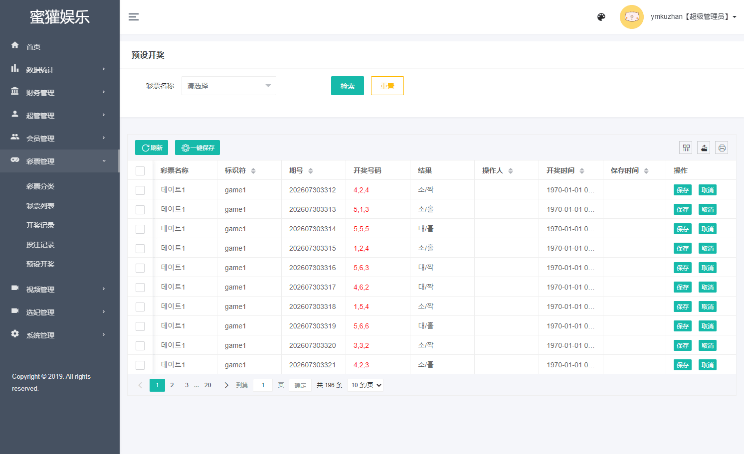The height and width of the screenshot is (454, 744).
Task: Expand the 数据统计 menu chevron
Action: [x=104, y=69]
